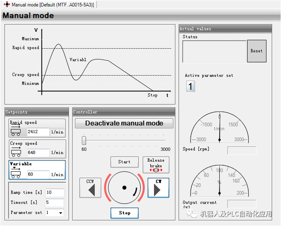Click the Output current readout field
Screen dimensions: 281x226
(x=241, y=204)
